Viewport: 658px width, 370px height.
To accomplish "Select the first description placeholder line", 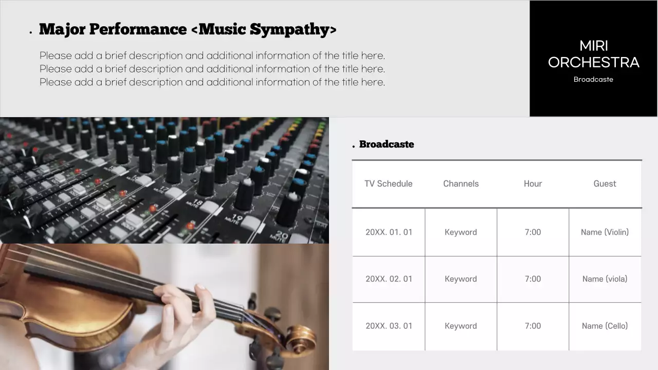I will (212, 55).
